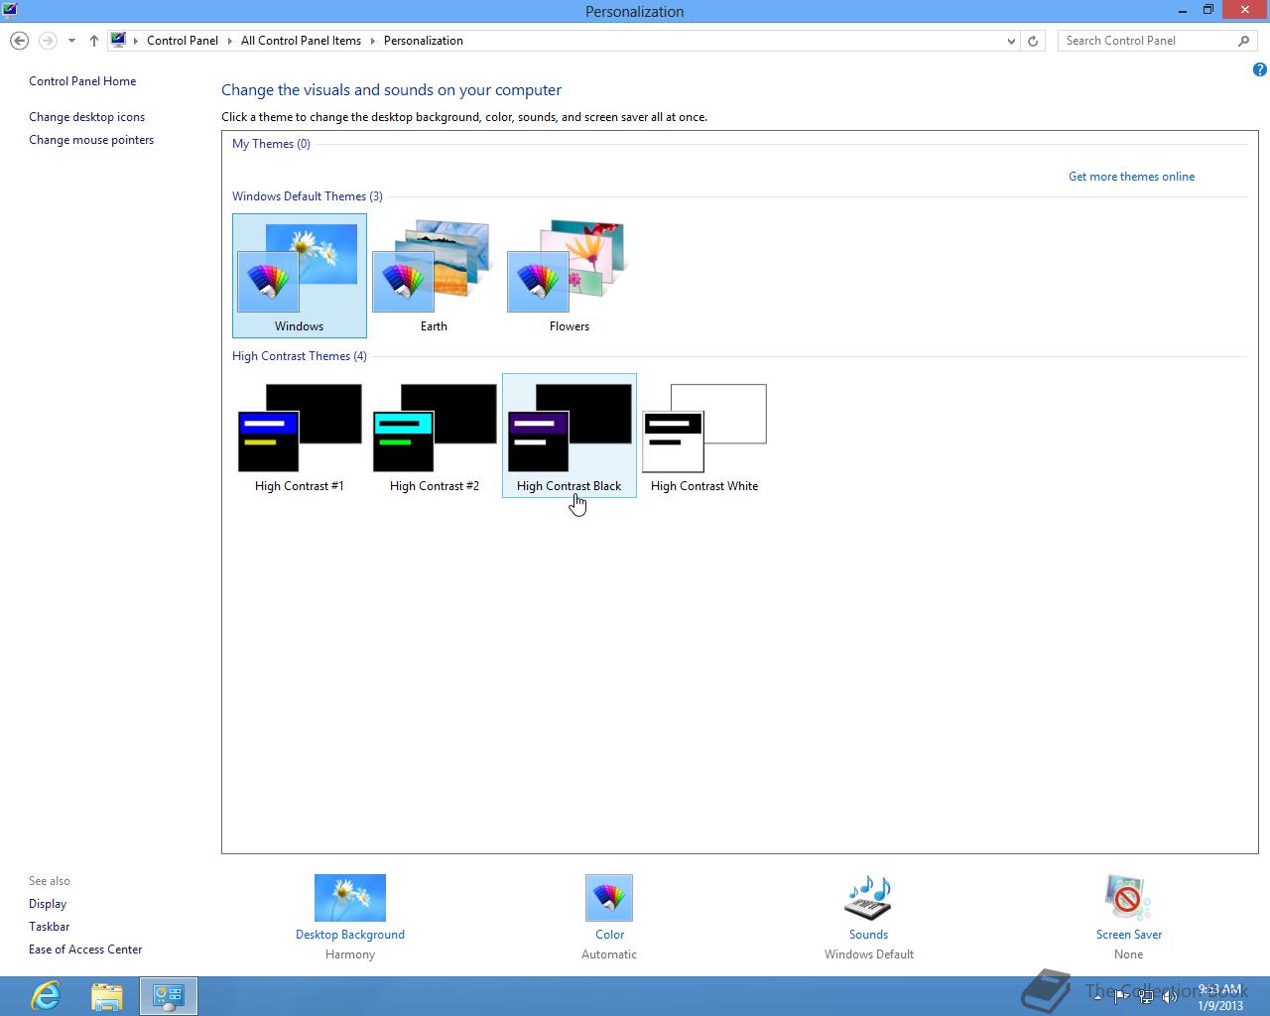
Task: Open the Color settings icon
Action: (609, 898)
